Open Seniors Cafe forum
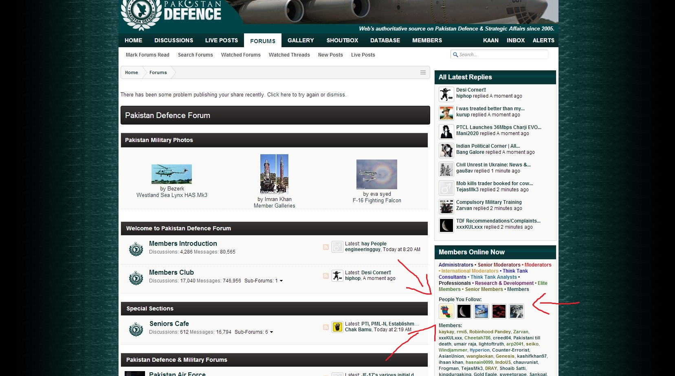This screenshot has width=675, height=376. coord(169,324)
